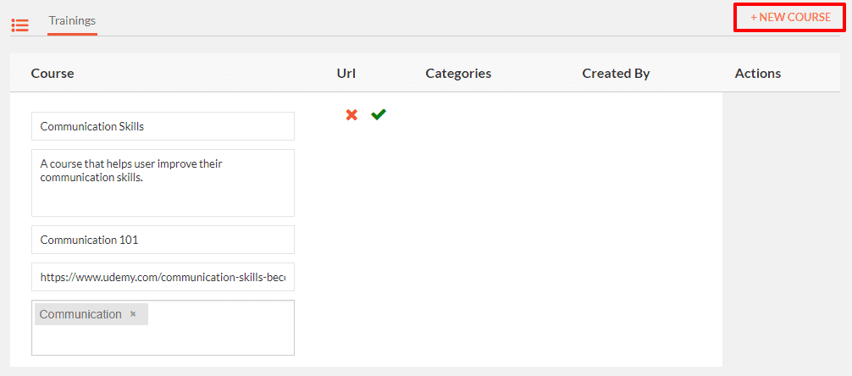Screen dimensions: 852x376
Task: Click empty space right of the Communication tag
Action: 221,314
